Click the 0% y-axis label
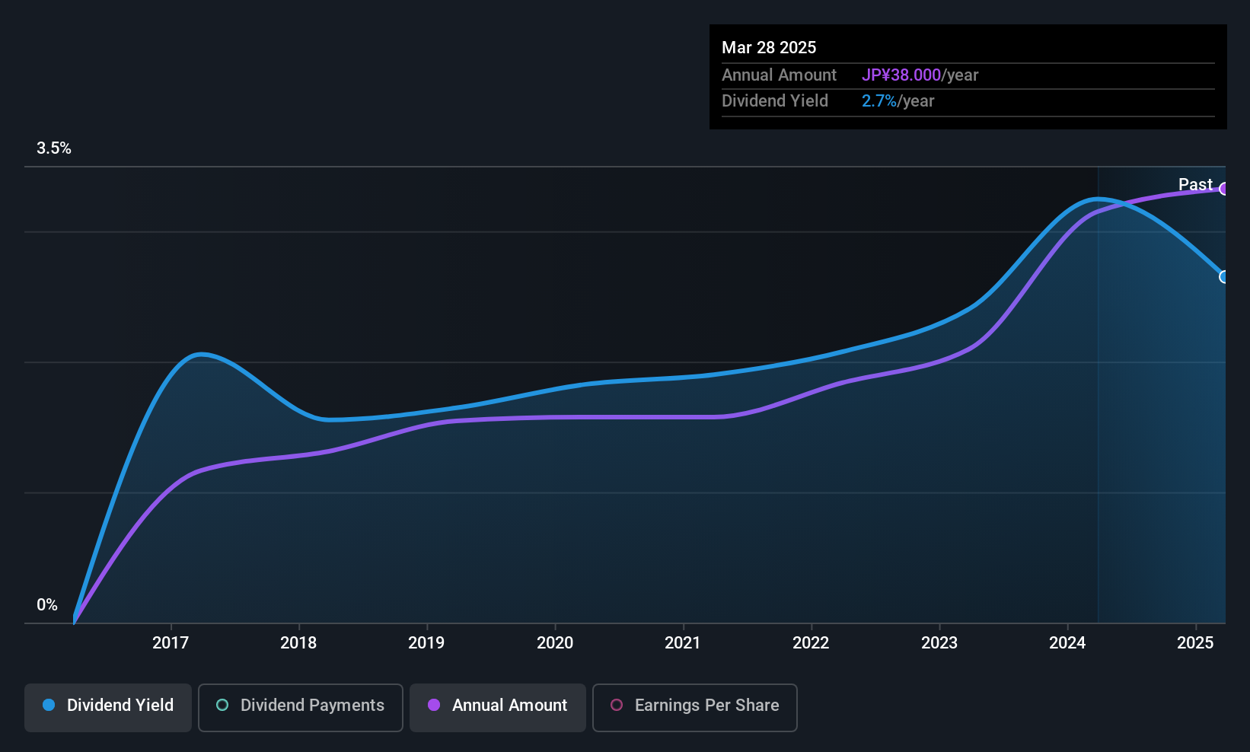 click(47, 605)
